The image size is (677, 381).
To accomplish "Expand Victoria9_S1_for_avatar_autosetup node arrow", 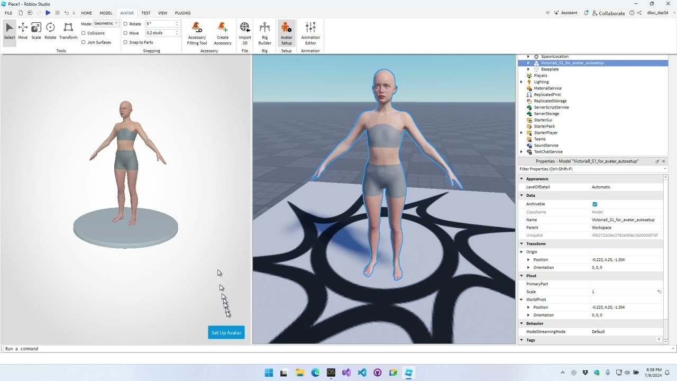I will coord(528,63).
